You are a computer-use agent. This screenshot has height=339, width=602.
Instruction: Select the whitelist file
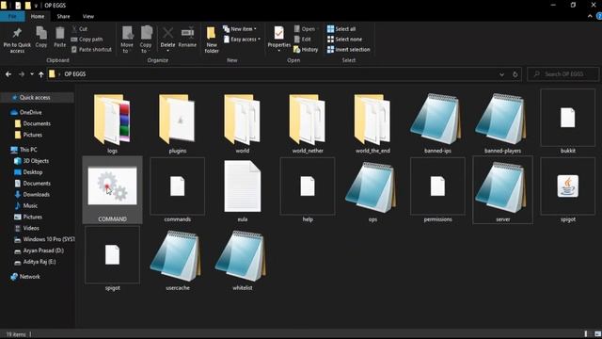tap(243, 260)
